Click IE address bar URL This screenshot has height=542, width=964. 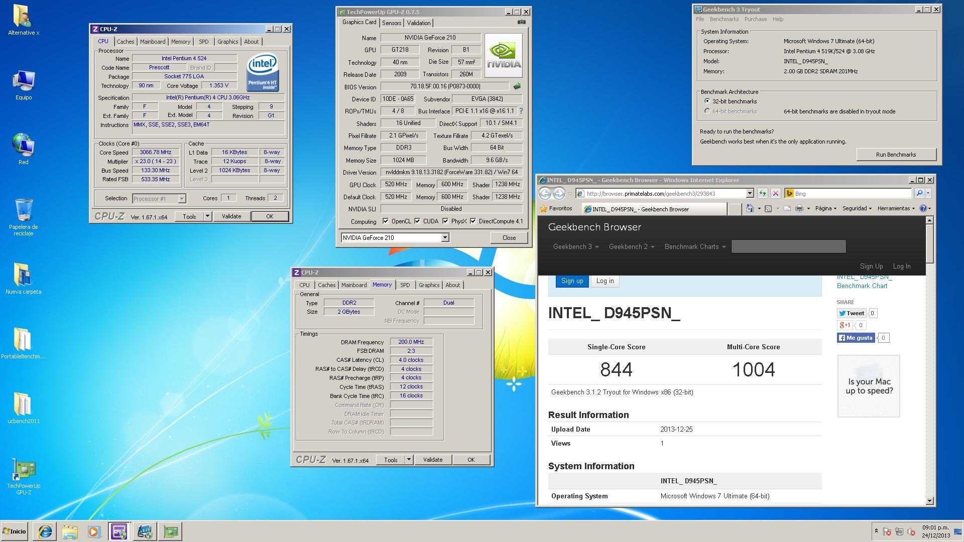click(661, 193)
